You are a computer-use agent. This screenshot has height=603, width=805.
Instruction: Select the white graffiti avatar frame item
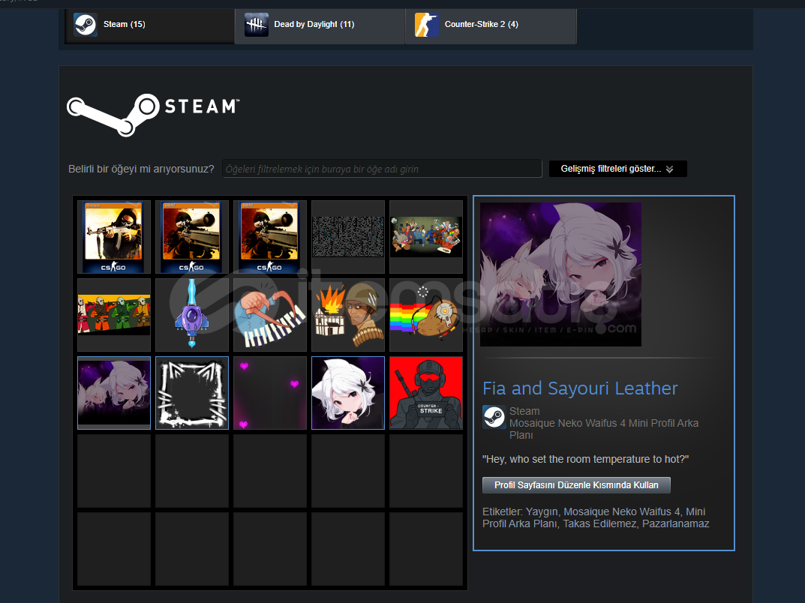coord(192,393)
